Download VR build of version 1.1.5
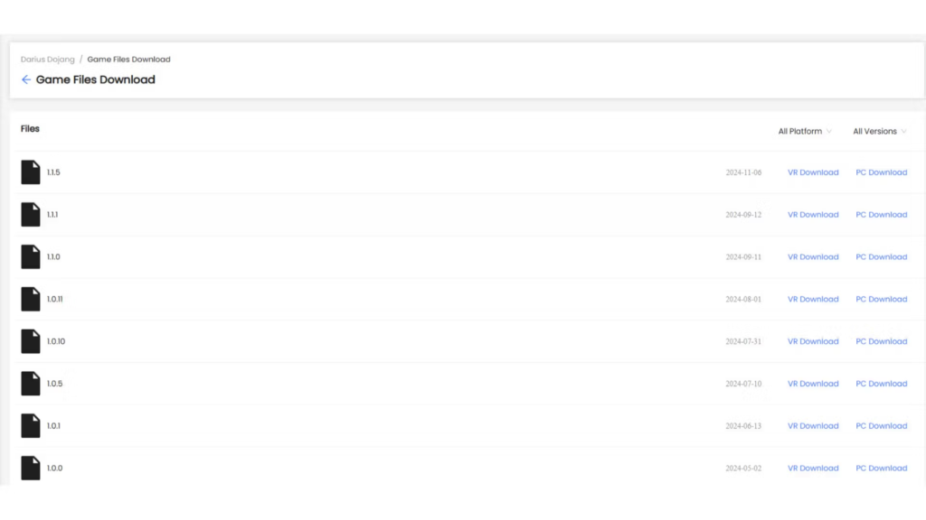Image resolution: width=926 pixels, height=520 pixels. click(x=813, y=172)
